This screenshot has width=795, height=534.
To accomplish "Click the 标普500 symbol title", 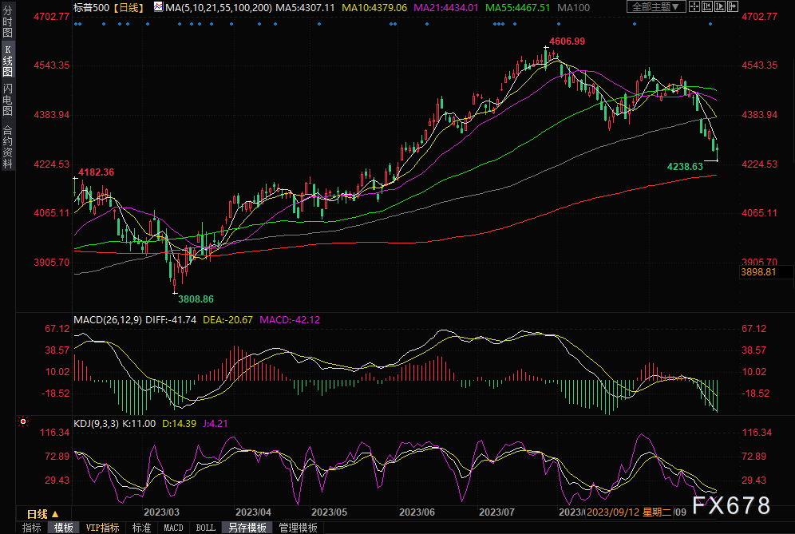I will coord(91,8).
